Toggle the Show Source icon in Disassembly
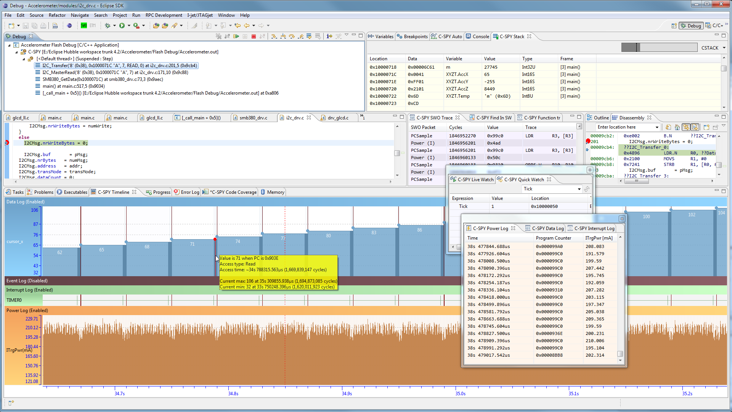The width and height of the screenshot is (732, 412). pyautogui.click(x=695, y=127)
